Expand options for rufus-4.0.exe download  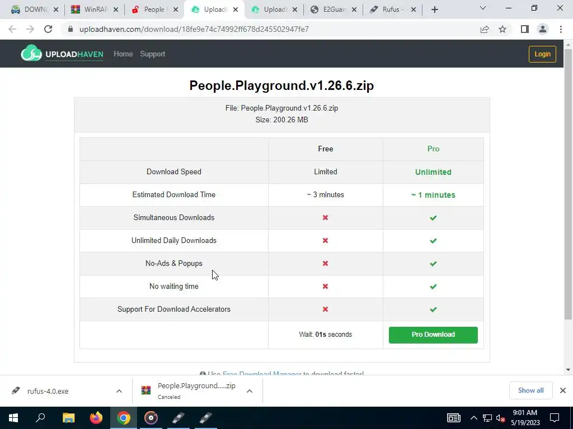(119, 391)
